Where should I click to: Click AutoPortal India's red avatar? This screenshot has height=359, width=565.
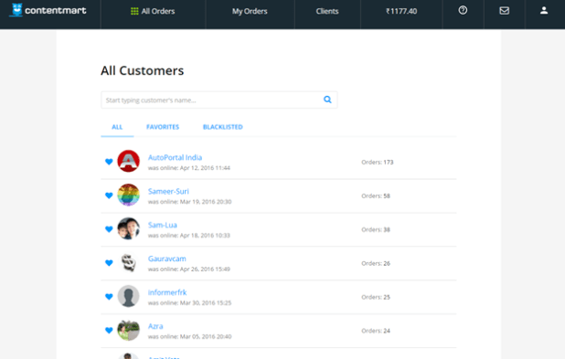point(128,161)
